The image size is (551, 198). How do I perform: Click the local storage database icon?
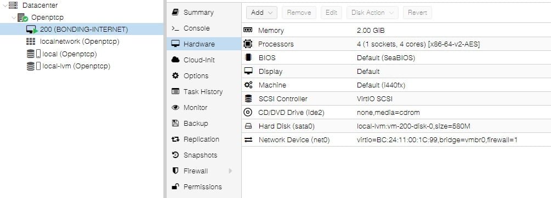tap(31, 54)
